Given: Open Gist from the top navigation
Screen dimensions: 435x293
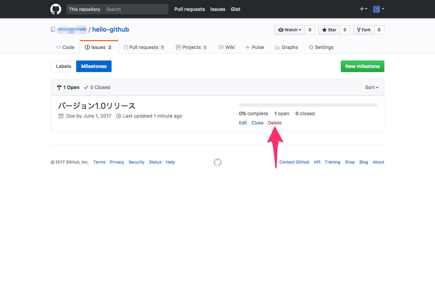Looking at the screenshot, I should pyautogui.click(x=235, y=9).
